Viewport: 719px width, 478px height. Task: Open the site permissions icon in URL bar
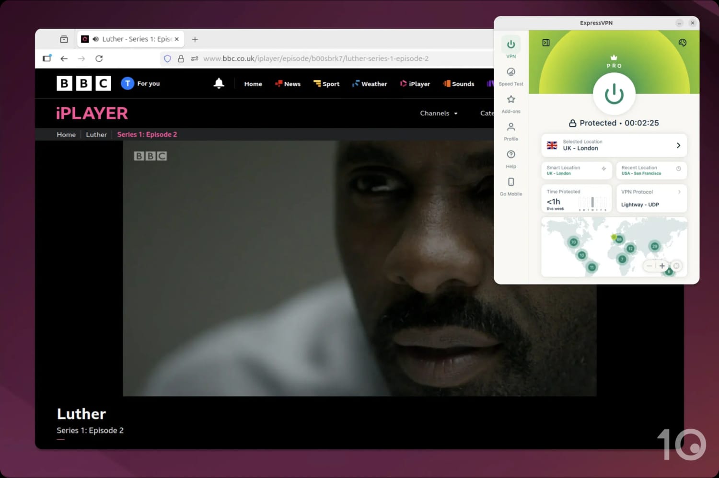pos(195,58)
